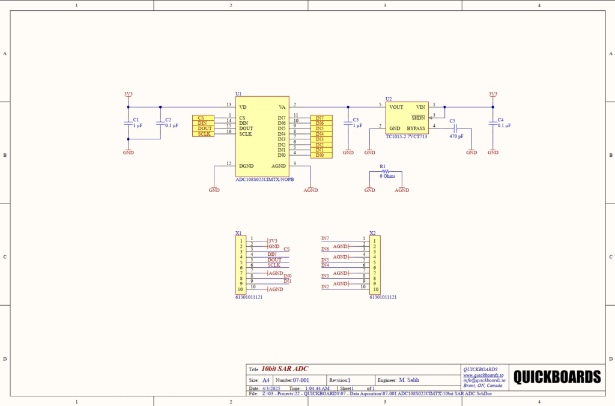Click the AGND symbol below U1

pyautogui.click(x=311, y=188)
